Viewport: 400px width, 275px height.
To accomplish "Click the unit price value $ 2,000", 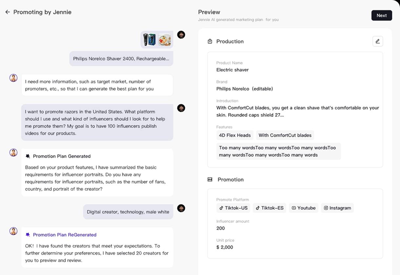I will 225,247.
